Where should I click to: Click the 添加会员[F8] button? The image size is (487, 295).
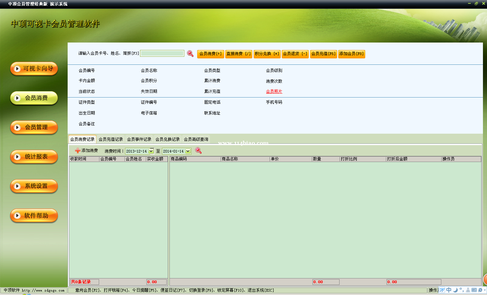pos(352,54)
